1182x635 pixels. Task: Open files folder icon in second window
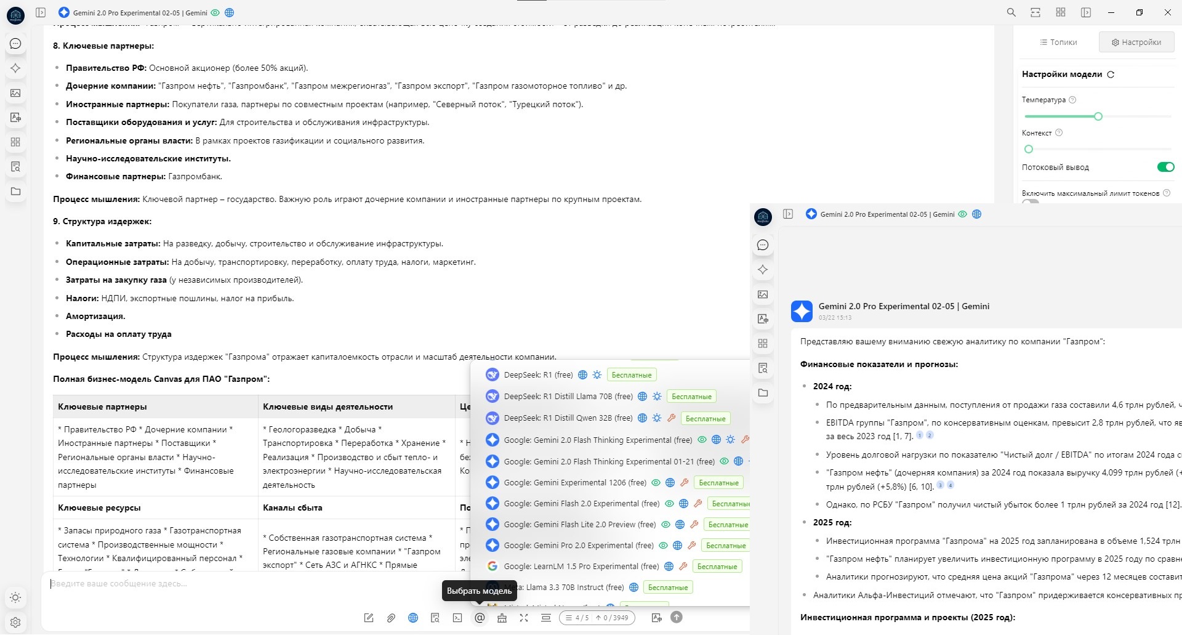coord(763,393)
